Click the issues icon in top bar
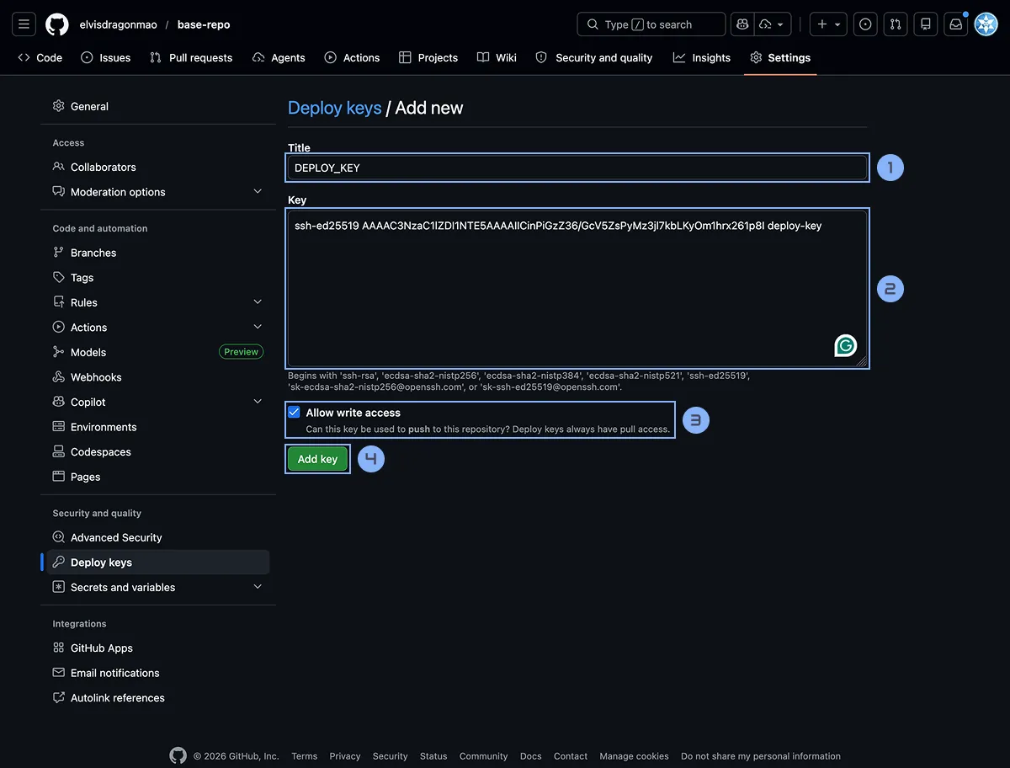 pos(865,24)
